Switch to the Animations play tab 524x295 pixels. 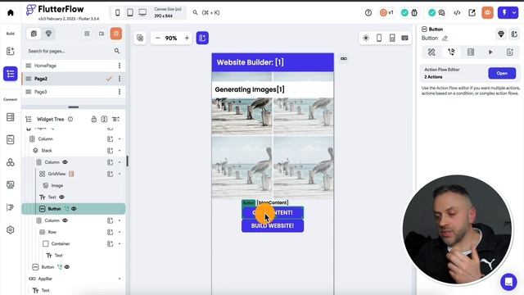coord(490,52)
